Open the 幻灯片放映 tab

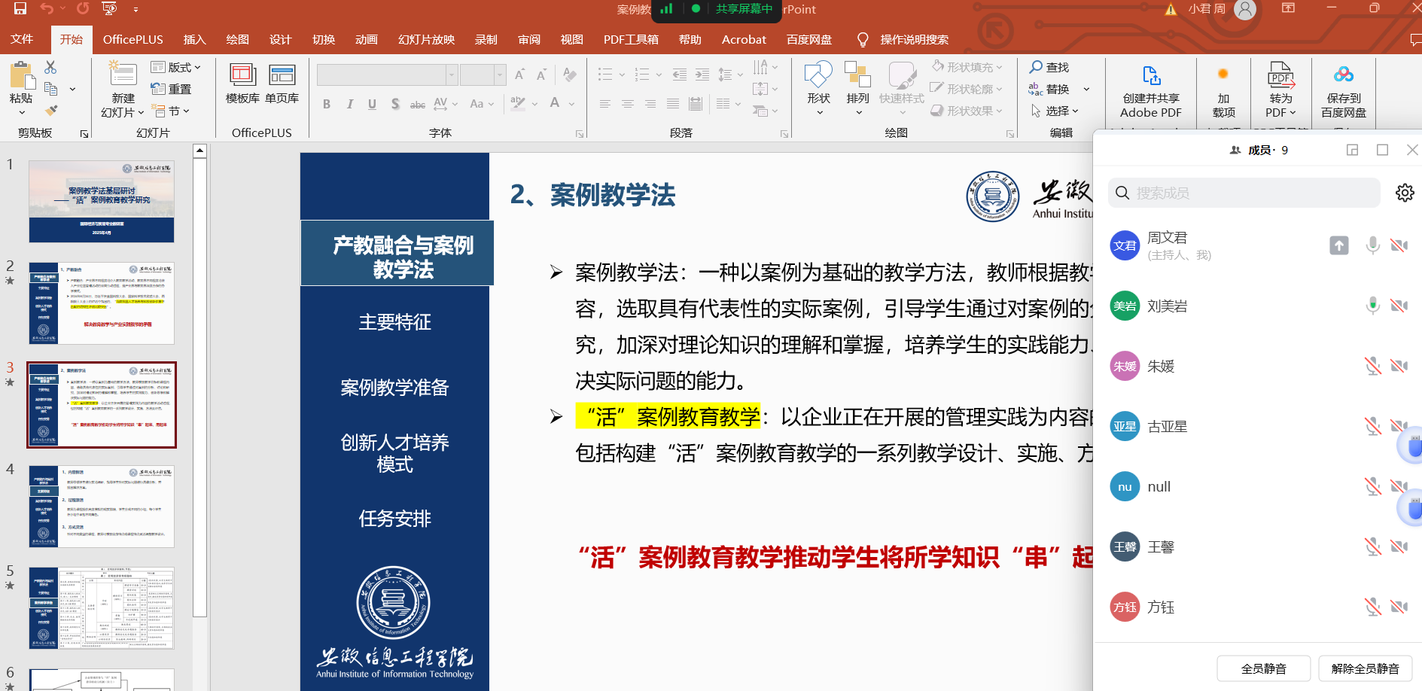pyautogui.click(x=425, y=39)
